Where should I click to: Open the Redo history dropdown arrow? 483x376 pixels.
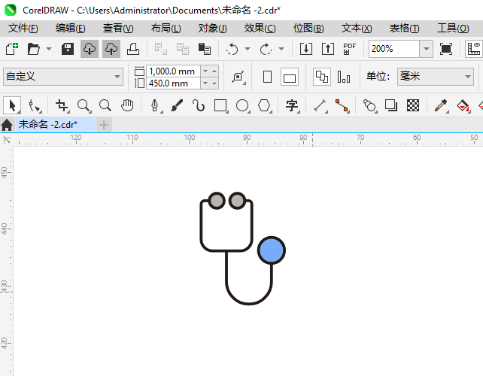click(x=281, y=49)
